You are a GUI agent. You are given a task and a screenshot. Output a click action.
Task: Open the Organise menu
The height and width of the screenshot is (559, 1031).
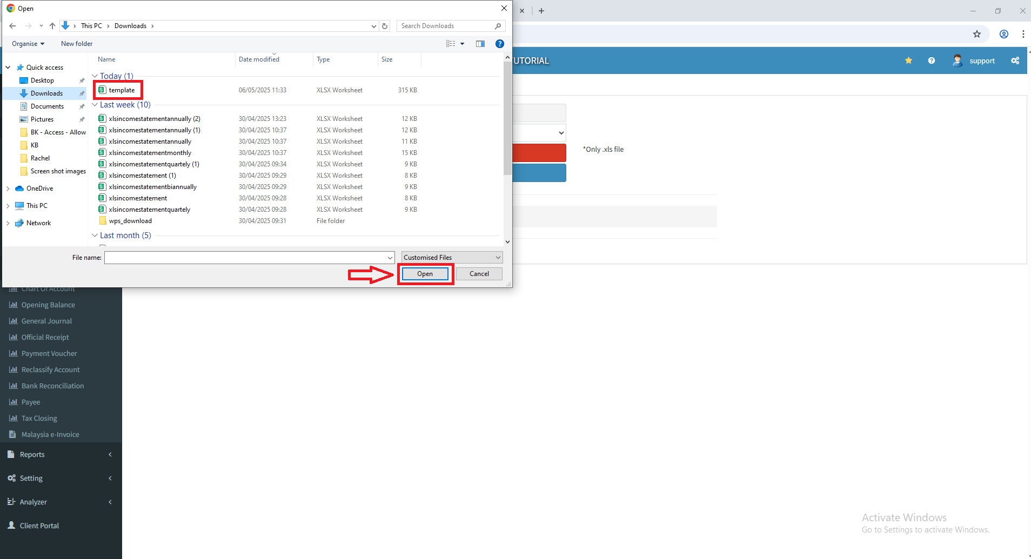click(x=28, y=44)
